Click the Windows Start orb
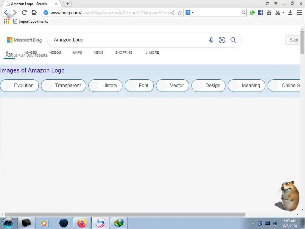This screenshot has width=305, height=229. 8,223
